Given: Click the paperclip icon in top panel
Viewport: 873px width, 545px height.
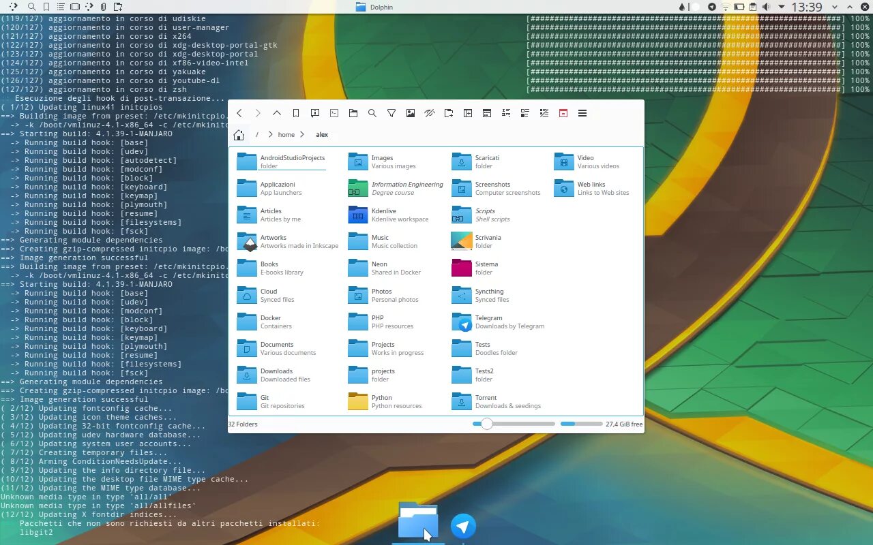Looking at the screenshot, I should point(103,7).
